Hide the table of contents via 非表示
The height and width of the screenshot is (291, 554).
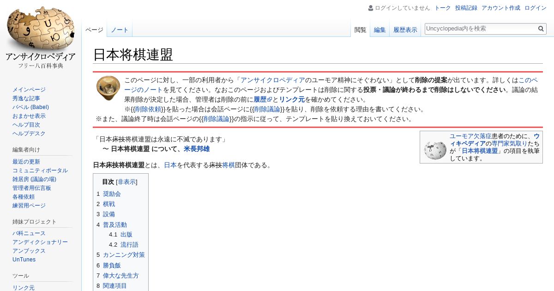(127, 182)
